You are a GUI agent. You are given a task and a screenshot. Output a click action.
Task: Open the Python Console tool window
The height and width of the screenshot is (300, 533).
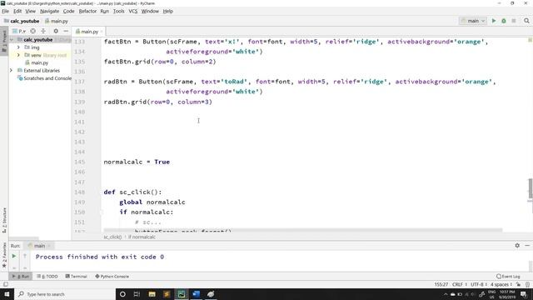tap(112, 276)
